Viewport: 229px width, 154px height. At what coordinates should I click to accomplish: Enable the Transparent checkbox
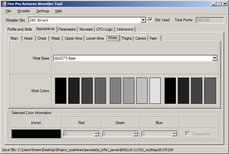(x=188, y=134)
